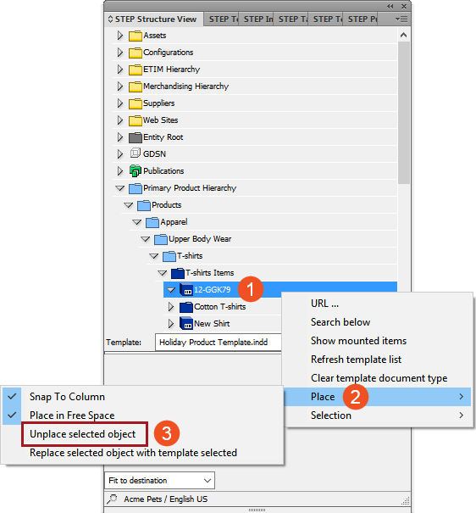This screenshot has height=513, width=476.
Task: Click the Publications green folder icon
Action: (x=136, y=170)
